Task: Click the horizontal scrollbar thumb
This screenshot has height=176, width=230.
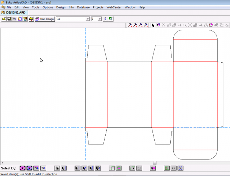Action: click(x=155, y=163)
